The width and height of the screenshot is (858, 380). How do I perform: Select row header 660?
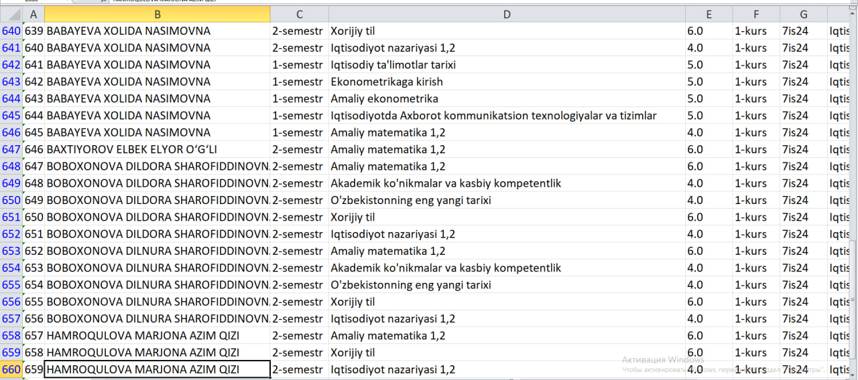(x=11, y=369)
